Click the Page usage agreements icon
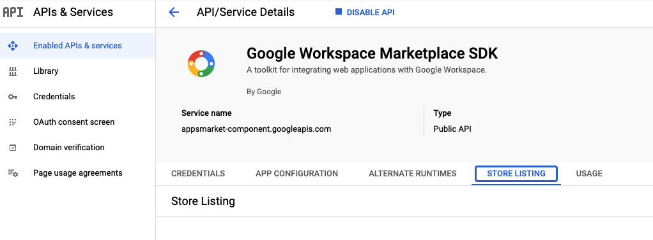 [x=13, y=173]
